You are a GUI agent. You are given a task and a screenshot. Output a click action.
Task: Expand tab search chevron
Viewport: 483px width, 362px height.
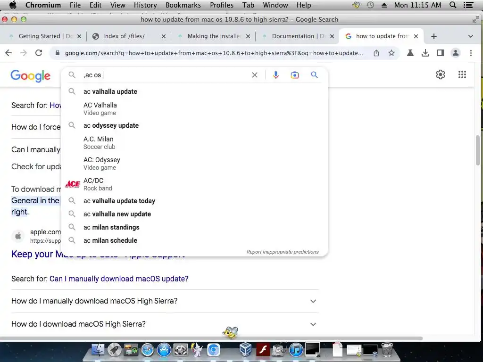tap(471, 36)
